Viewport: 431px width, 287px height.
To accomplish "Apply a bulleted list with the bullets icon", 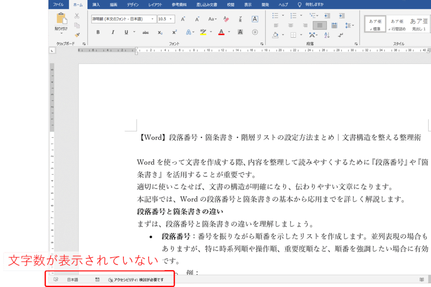I will click(x=275, y=16).
